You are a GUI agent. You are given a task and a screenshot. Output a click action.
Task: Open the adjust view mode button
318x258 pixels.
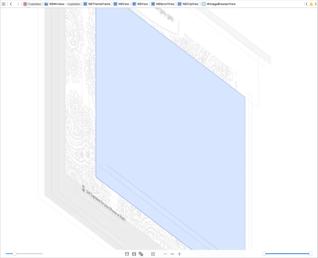click(141, 254)
